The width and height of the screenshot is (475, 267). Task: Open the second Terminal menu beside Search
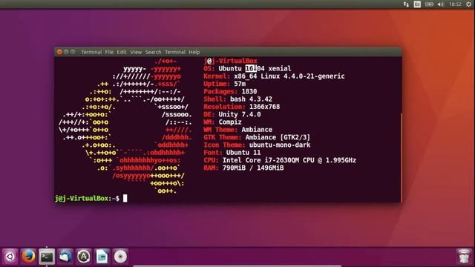[175, 52]
